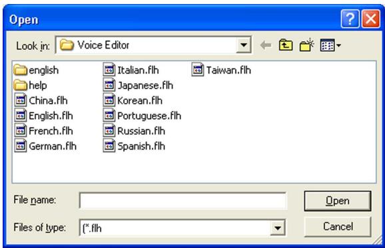The image size is (385, 248).
Task: Create a new folder
Action: point(306,45)
